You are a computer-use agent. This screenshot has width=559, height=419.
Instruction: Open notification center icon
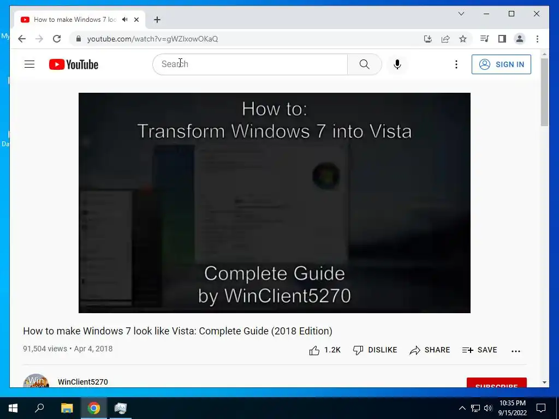(x=541, y=408)
